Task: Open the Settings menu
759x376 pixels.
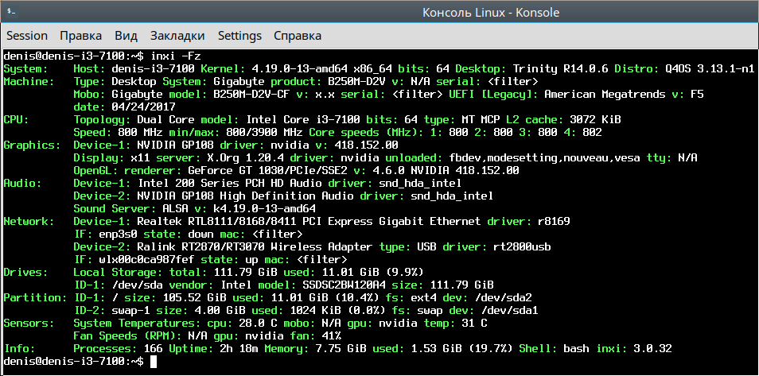Action: tap(239, 36)
